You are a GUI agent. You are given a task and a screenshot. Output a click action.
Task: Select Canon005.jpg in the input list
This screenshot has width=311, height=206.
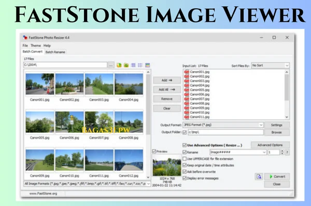pos(200,90)
